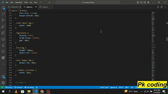This screenshot has height=94, width=168.
Task: Click the 'cover' value on line 238
Action: (34, 53)
